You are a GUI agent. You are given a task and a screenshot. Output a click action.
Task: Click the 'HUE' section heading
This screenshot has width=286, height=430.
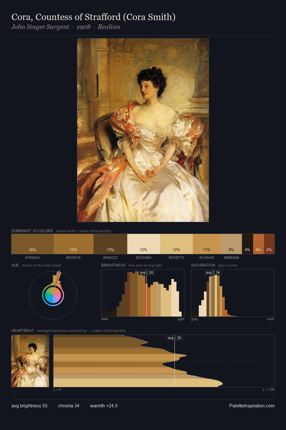pyautogui.click(x=15, y=265)
